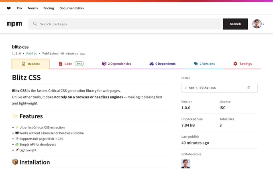Viewport: 273px width, 170px height.
Task: Open the Pro page link
Action: (x=19, y=8)
